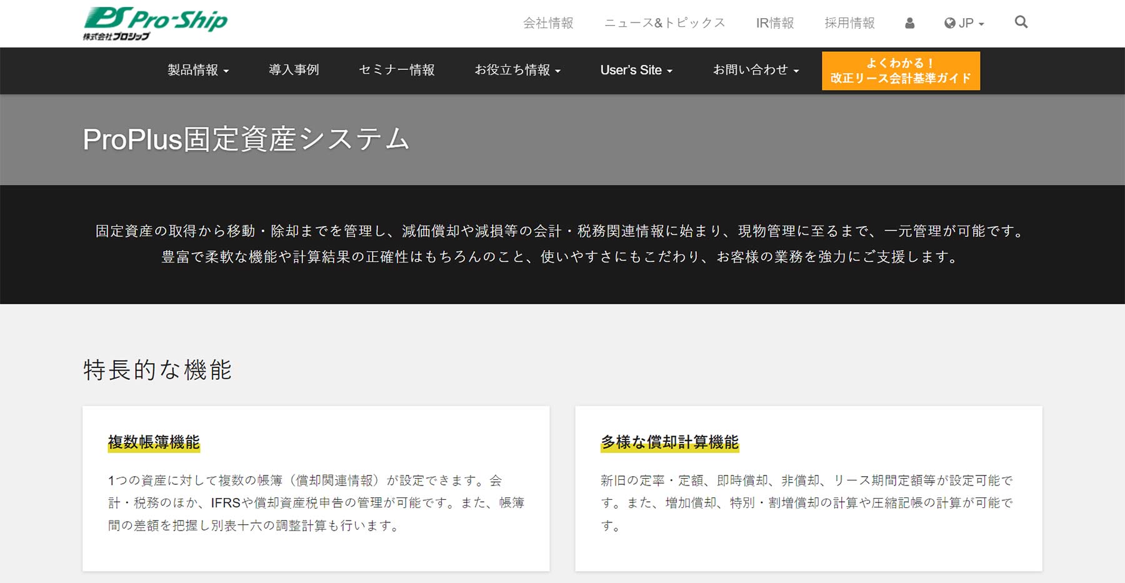Open the 導入事例 page
The width and height of the screenshot is (1125, 583).
[294, 70]
